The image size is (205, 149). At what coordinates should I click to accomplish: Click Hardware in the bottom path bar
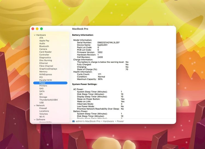(x=108, y=121)
